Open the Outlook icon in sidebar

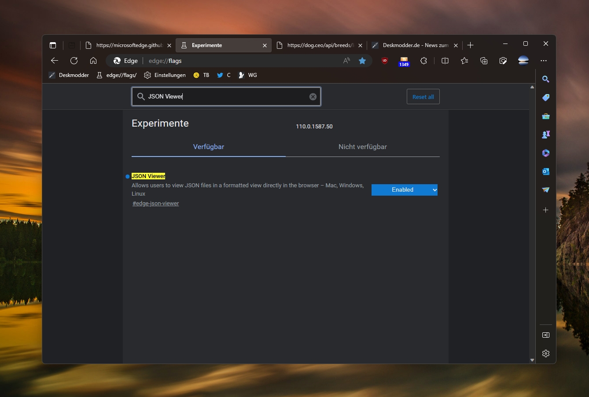(x=546, y=171)
